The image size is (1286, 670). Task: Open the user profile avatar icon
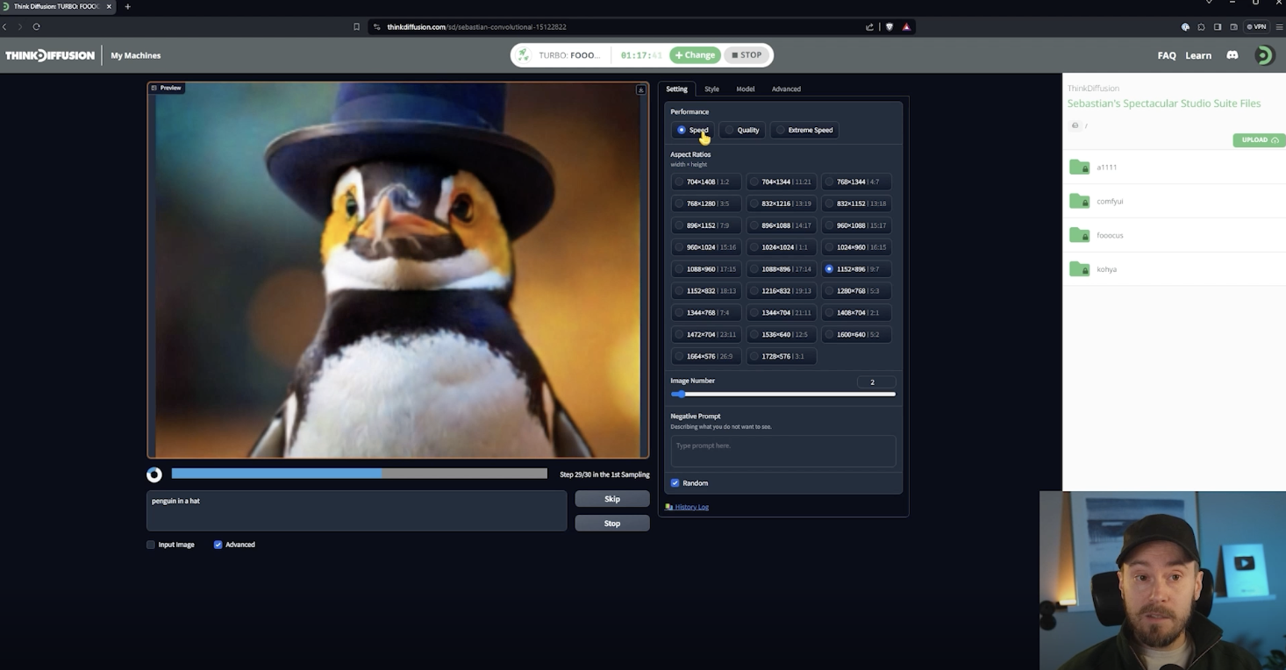click(1263, 55)
